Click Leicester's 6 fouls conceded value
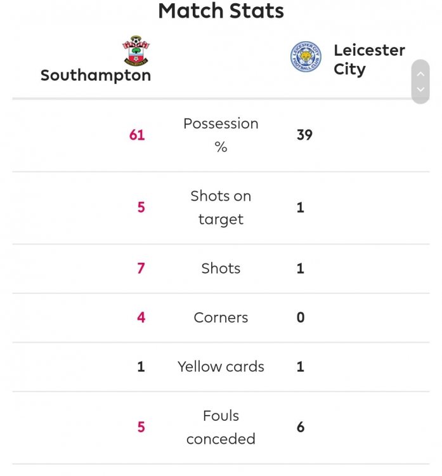This screenshot has height=476, width=442. tap(301, 427)
